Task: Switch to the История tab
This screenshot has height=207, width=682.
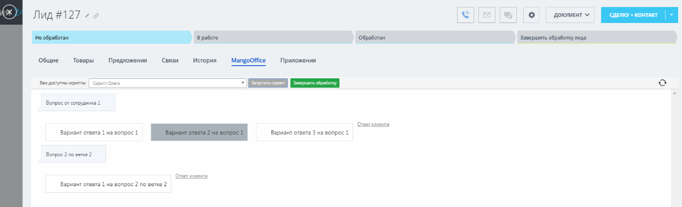Action: pyautogui.click(x=205, y=60)
